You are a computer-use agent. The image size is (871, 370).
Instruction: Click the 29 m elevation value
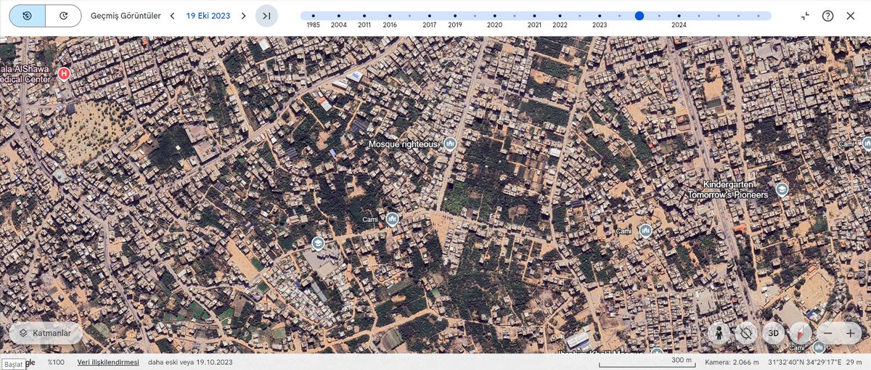(x=854, y=362)
